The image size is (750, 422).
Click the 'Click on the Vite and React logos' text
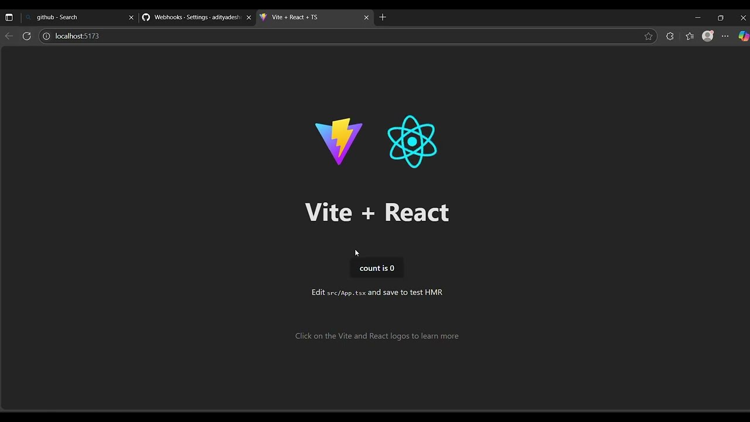click(377, 336)
